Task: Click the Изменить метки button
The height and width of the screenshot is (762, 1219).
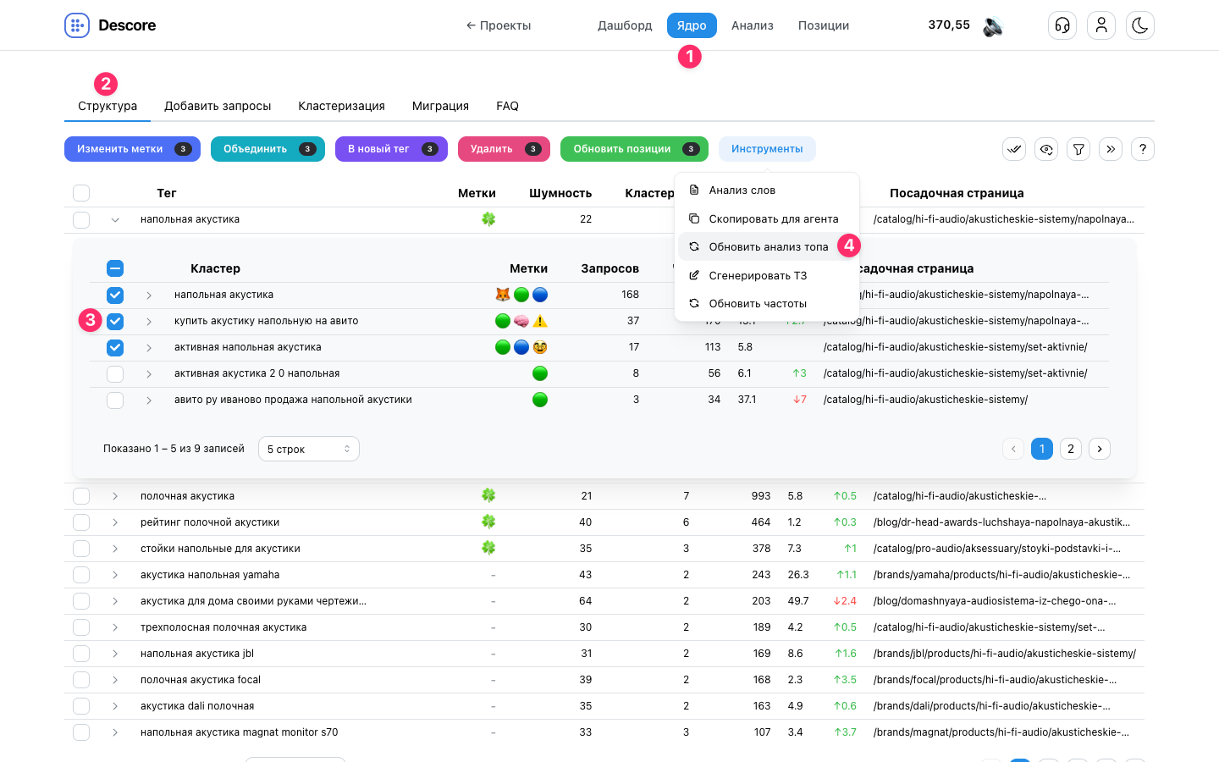Action: [x=132, y=149]
